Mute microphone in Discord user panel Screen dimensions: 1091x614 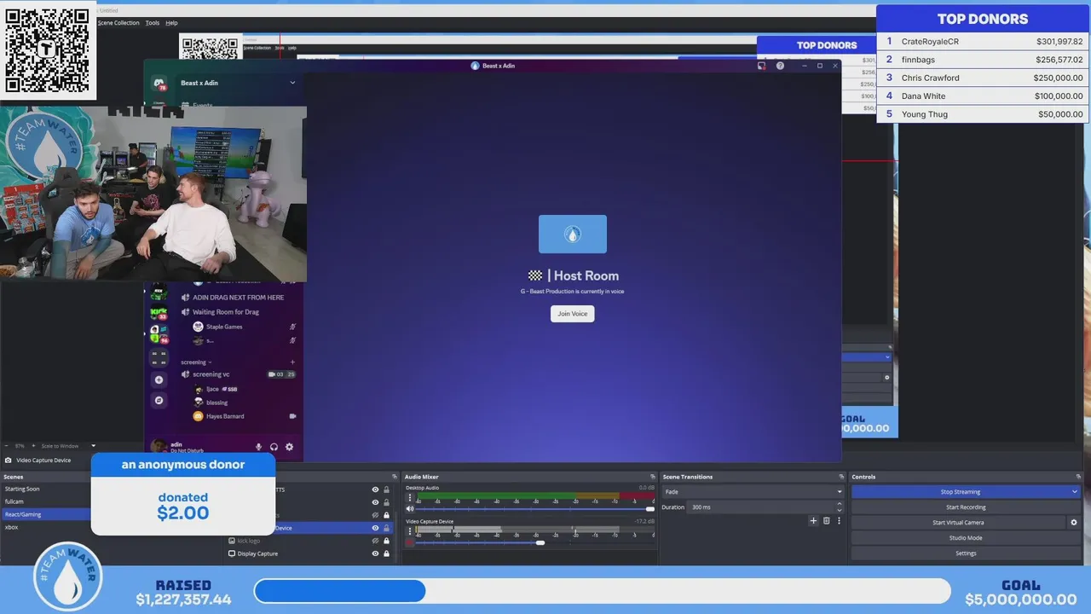coord(259,446)
